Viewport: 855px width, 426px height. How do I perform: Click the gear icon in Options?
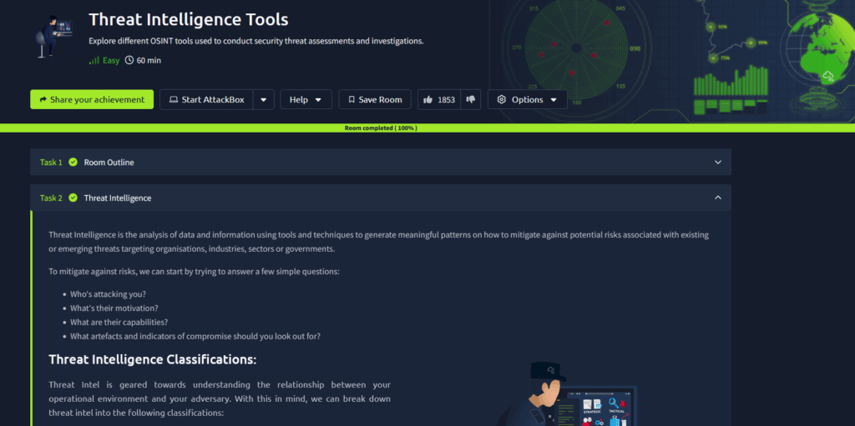pos(502,100)
